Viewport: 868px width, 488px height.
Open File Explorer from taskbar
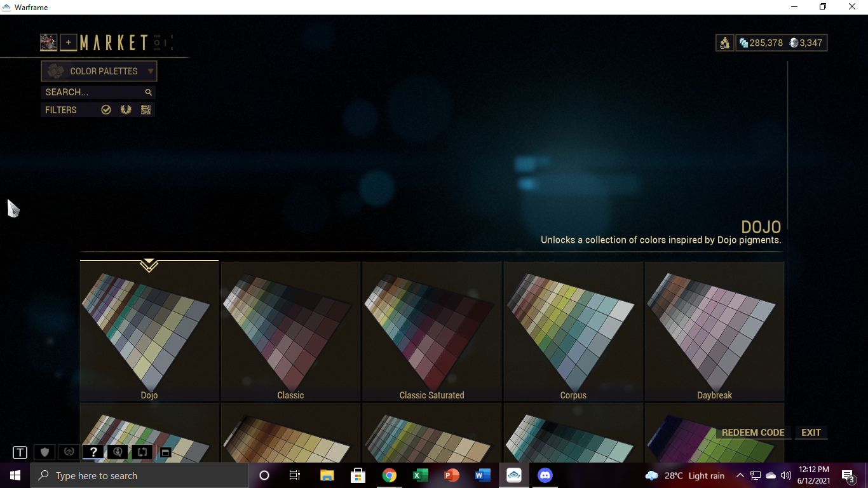[x=327, y=475]
